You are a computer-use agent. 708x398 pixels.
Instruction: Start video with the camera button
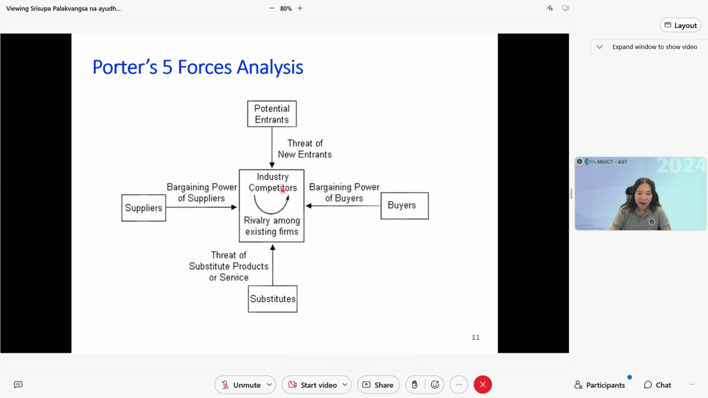click(311, 385)
